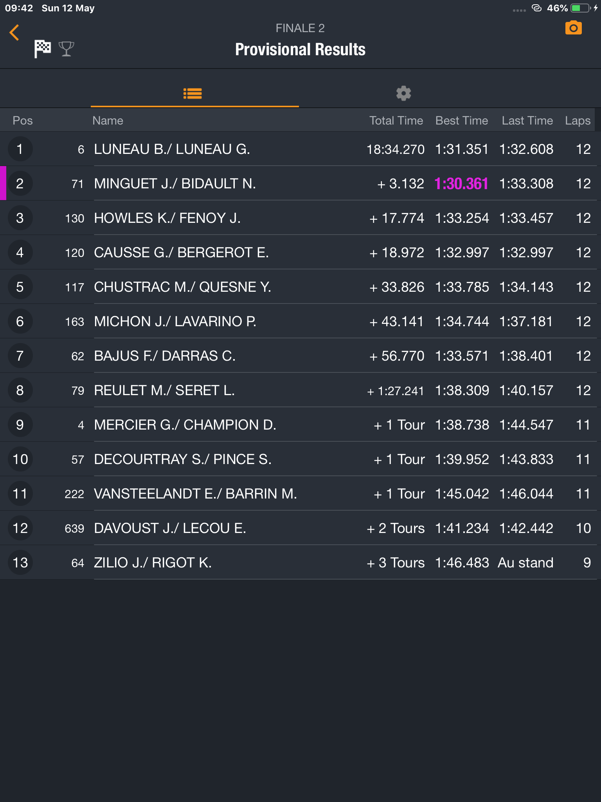Open the trophy standings icon
This screenshot has height=802, width=601.
pyautogui.click(x=66, y=49)
